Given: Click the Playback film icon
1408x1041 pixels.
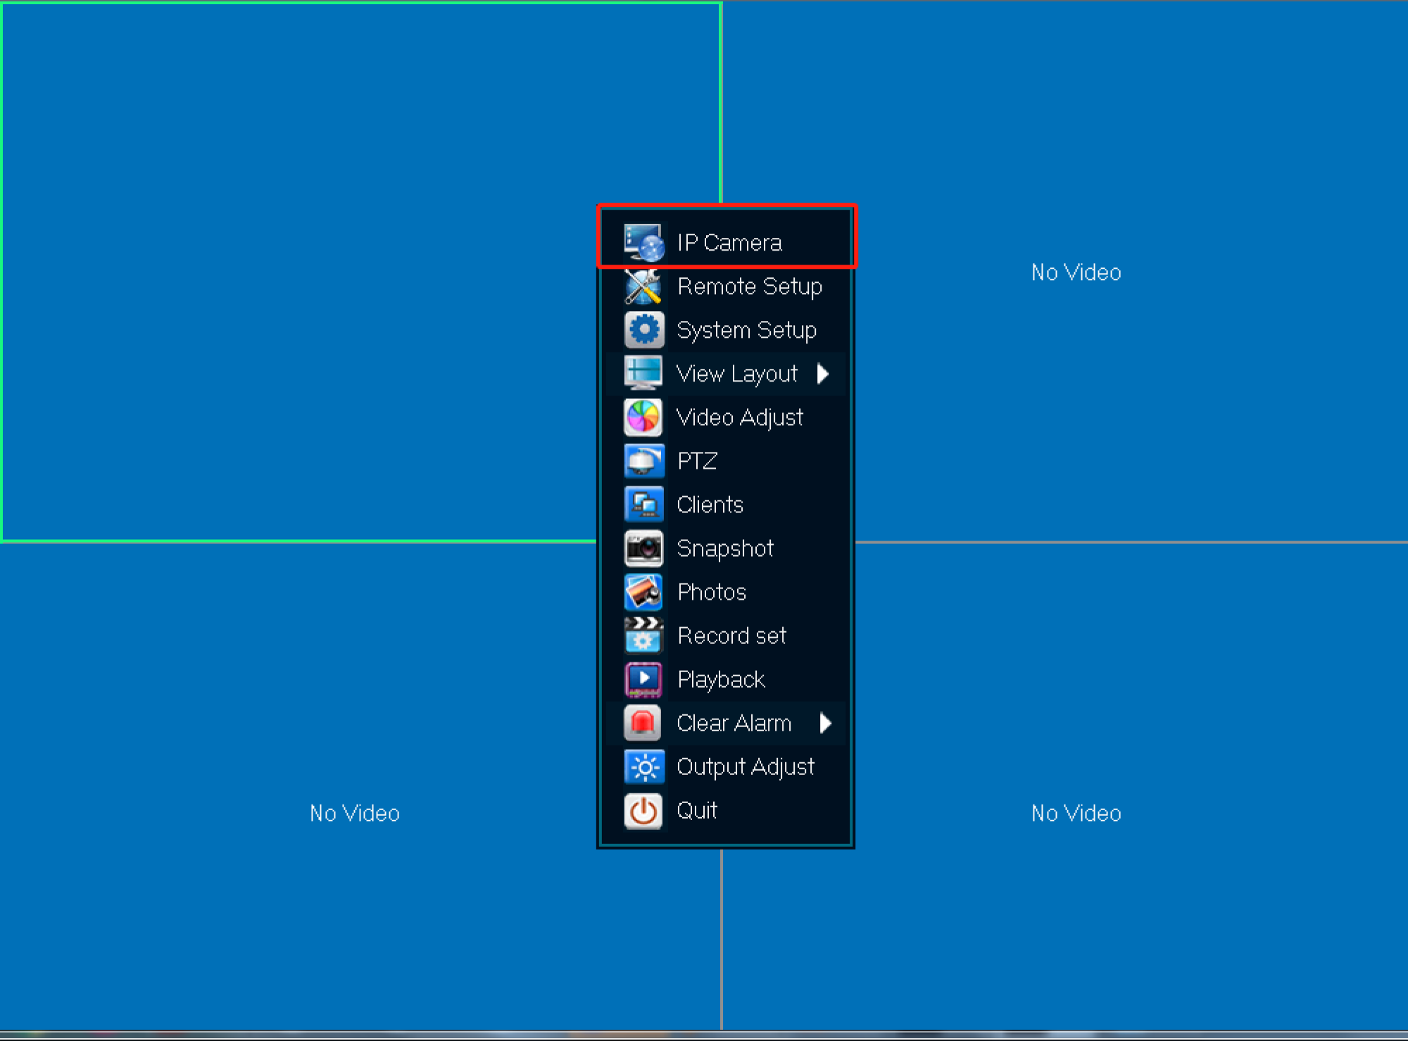Looking at the screenshot, I should [x=643, y=679].
